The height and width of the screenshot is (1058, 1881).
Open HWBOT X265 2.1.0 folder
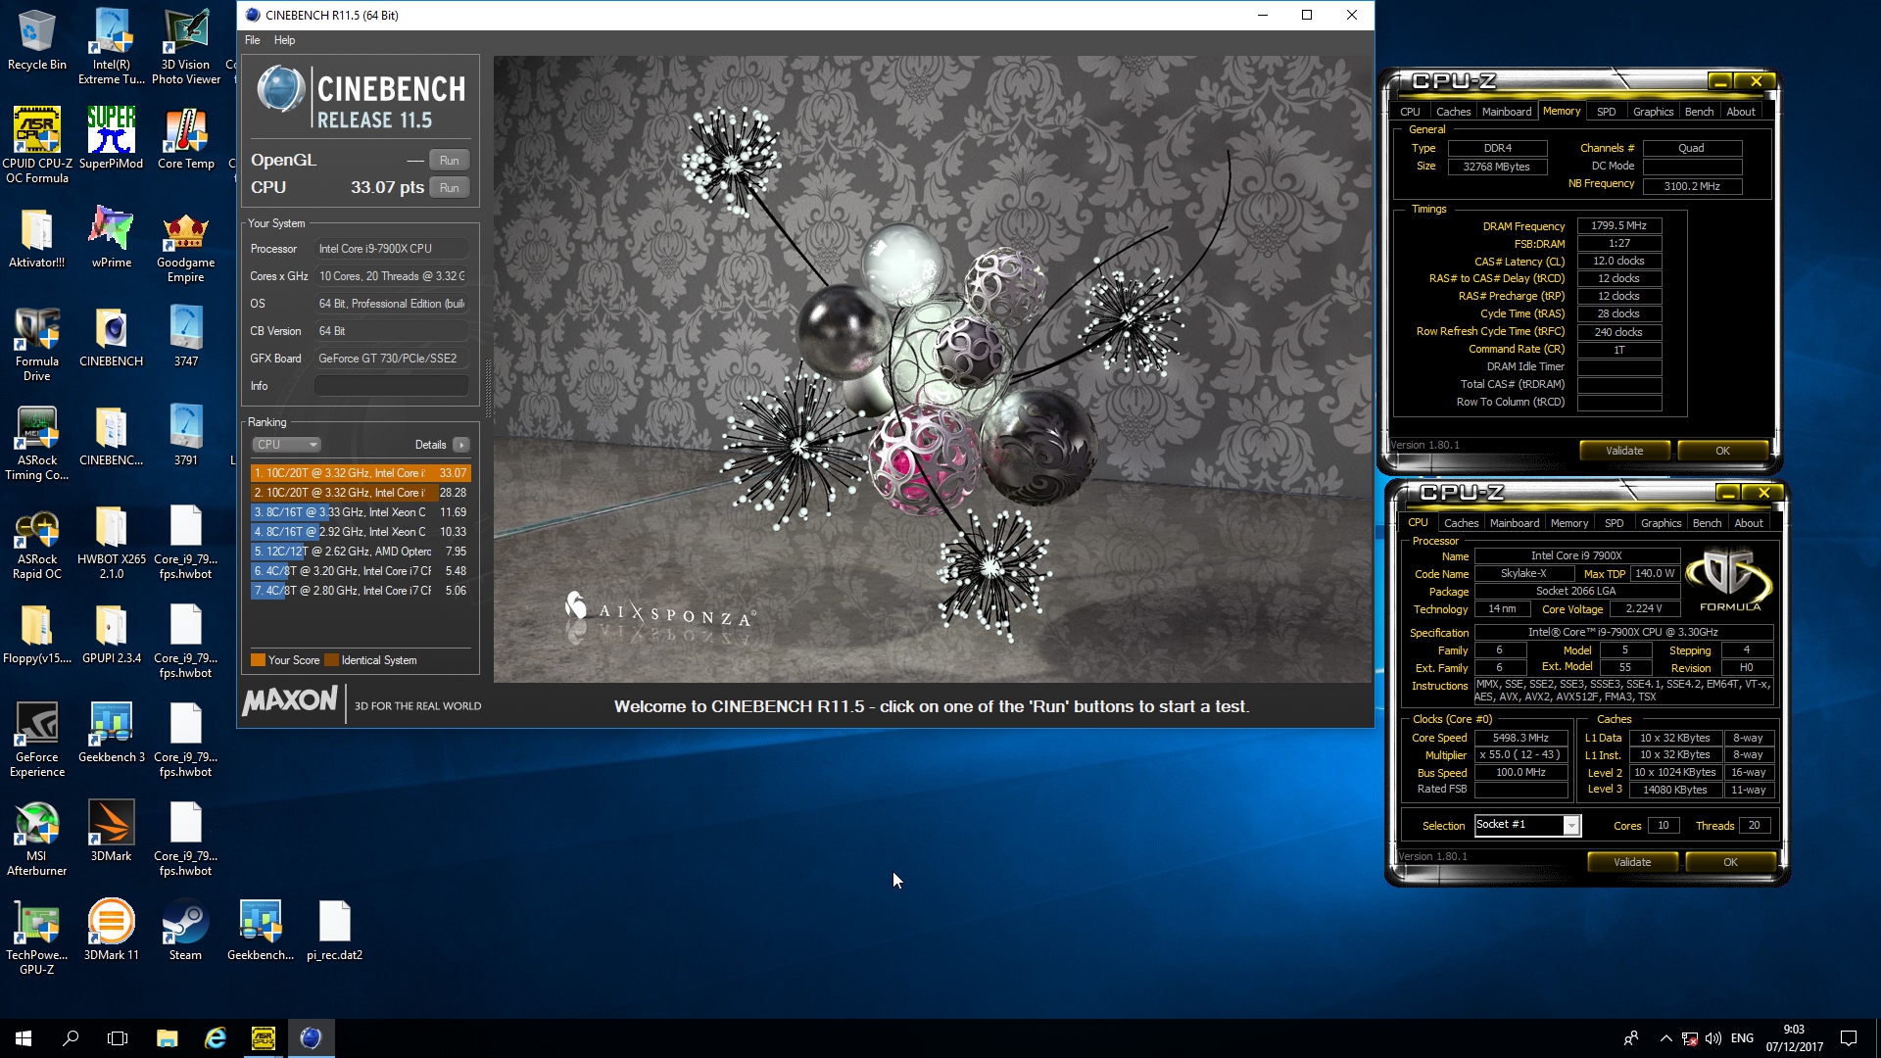point(112,542)
